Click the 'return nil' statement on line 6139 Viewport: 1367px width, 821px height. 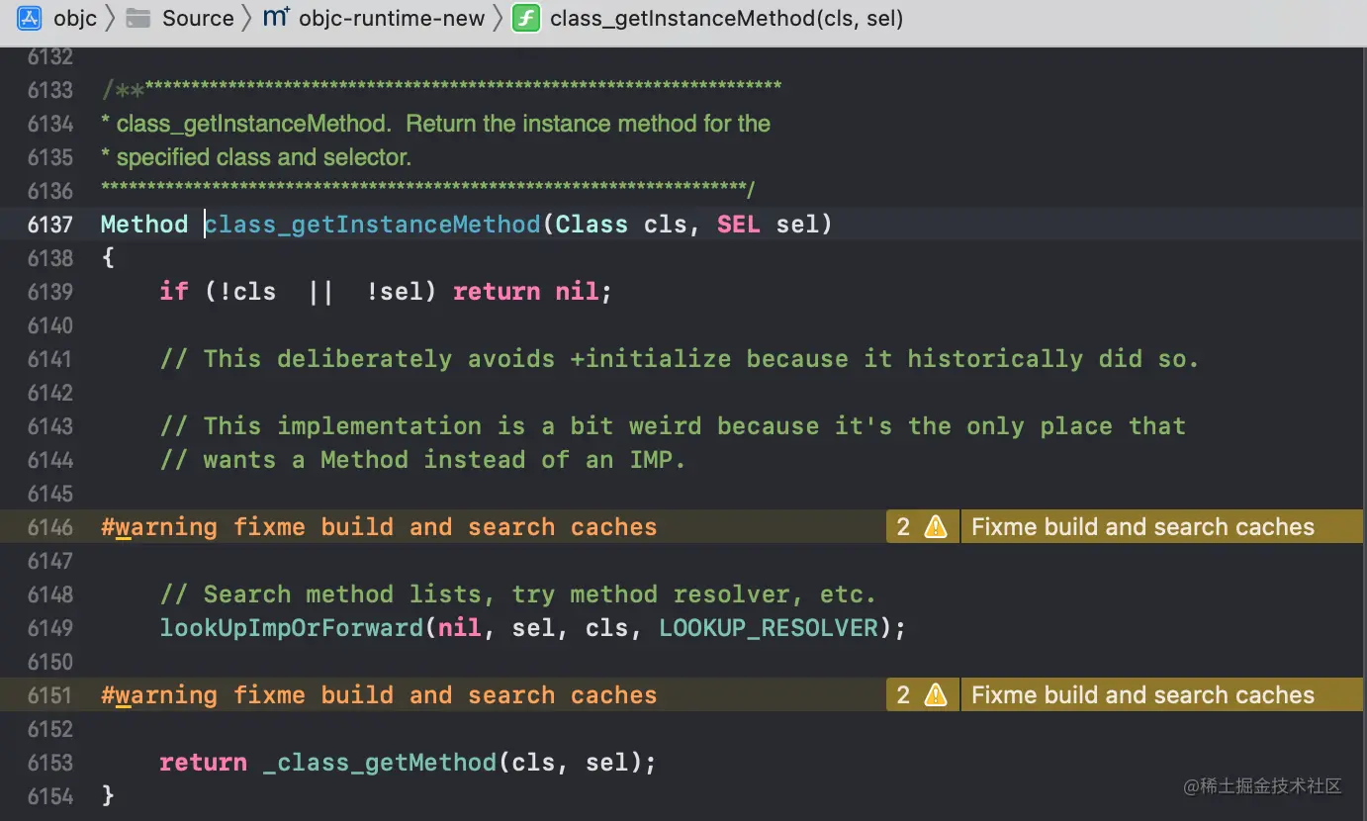point(525,292)
